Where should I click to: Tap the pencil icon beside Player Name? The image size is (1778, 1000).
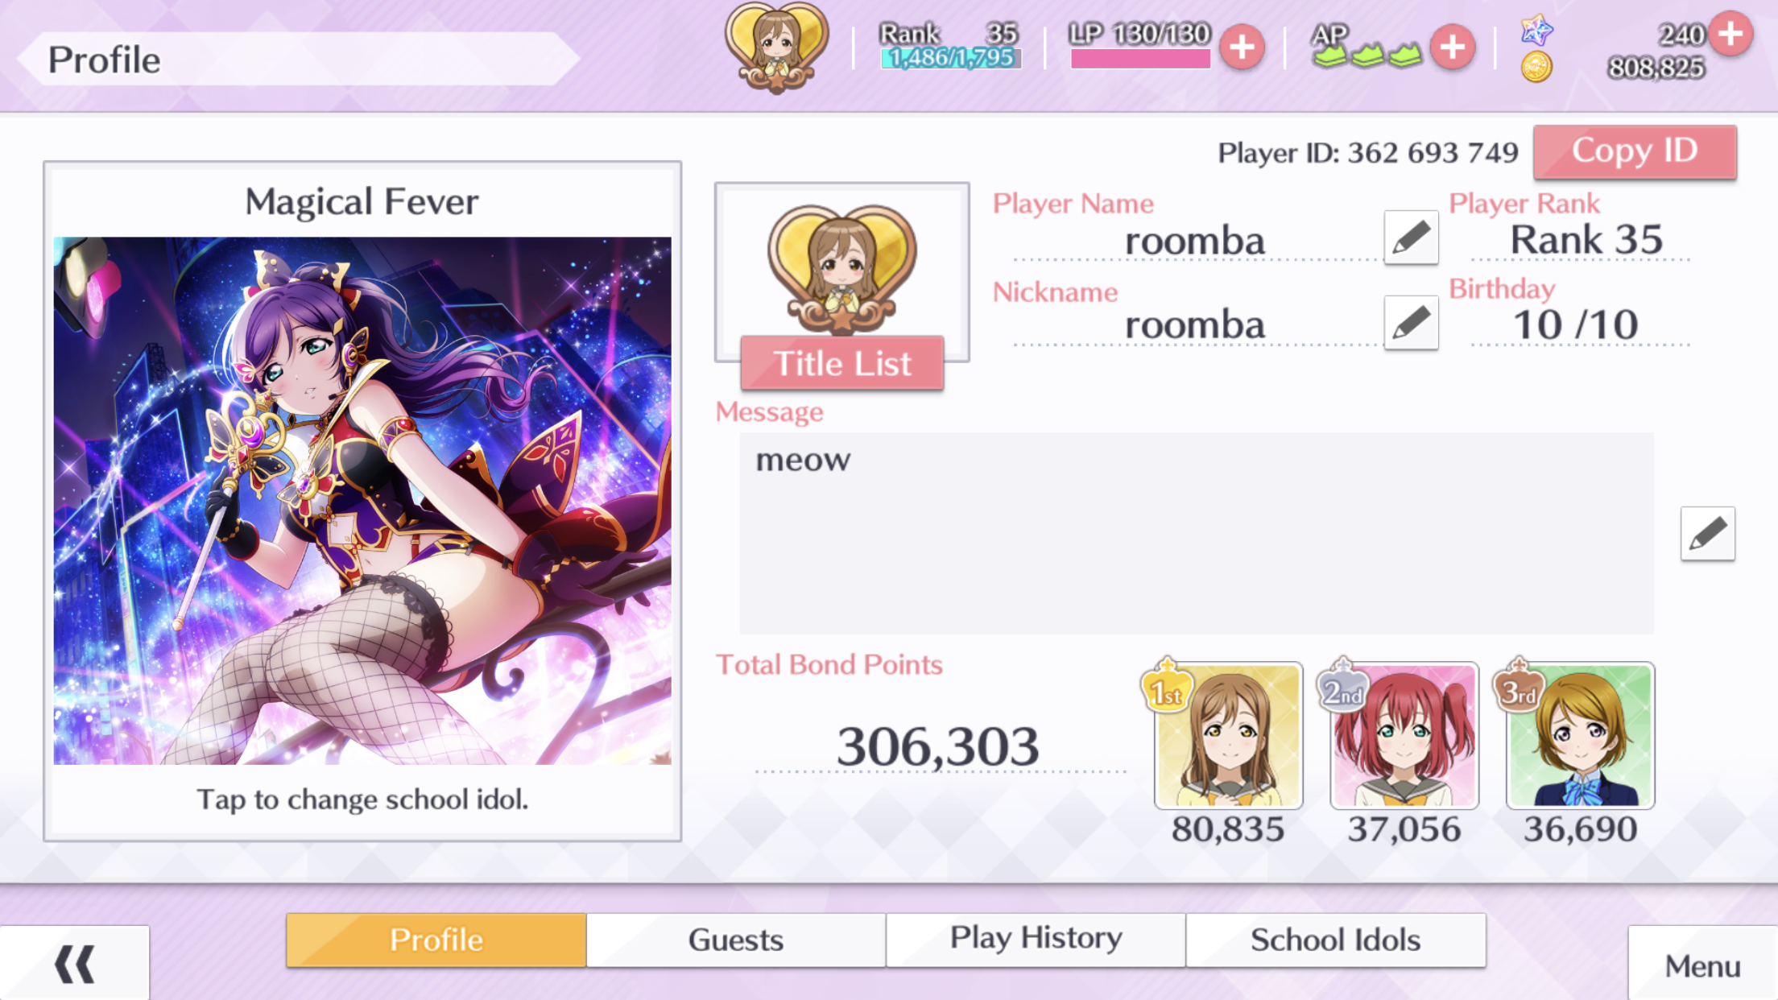pos(1411,238)
